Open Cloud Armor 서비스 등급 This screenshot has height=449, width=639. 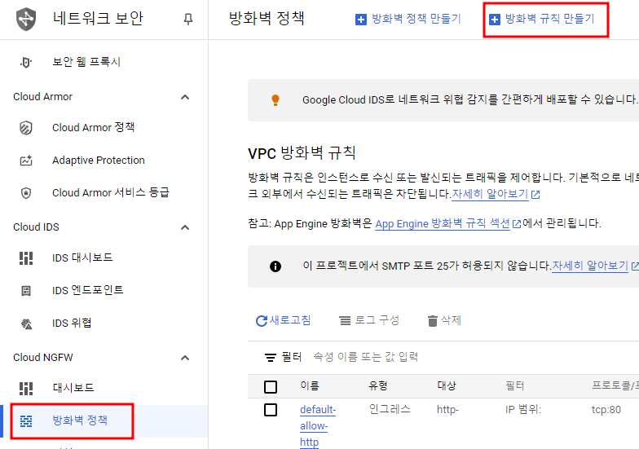click(104, 192)
